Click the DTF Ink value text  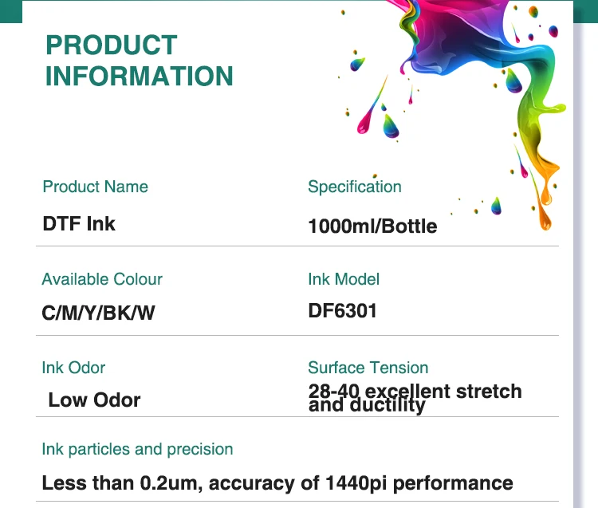point(79,224)
